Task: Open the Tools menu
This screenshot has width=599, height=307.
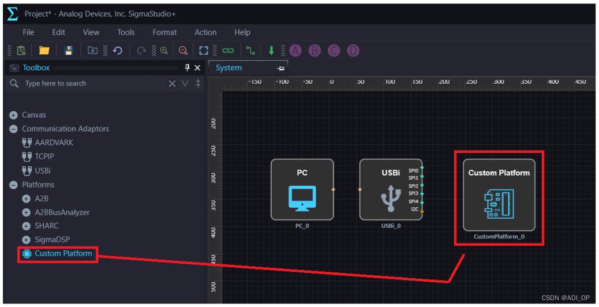Action: click(126, 32)
